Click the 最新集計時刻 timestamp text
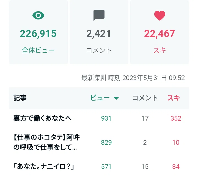Image resolution: width=198 pixels, height=176 pixels. 133,78
